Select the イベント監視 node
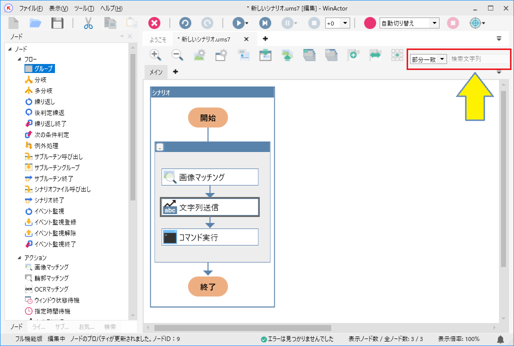The image size is (514, 346). [44, 211]
